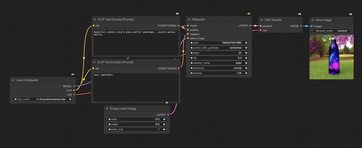
Task: Click the IMAGE output socket on VAE Decode
Action: (300, 26)
